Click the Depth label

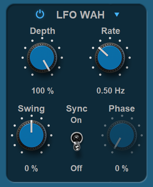43,31
